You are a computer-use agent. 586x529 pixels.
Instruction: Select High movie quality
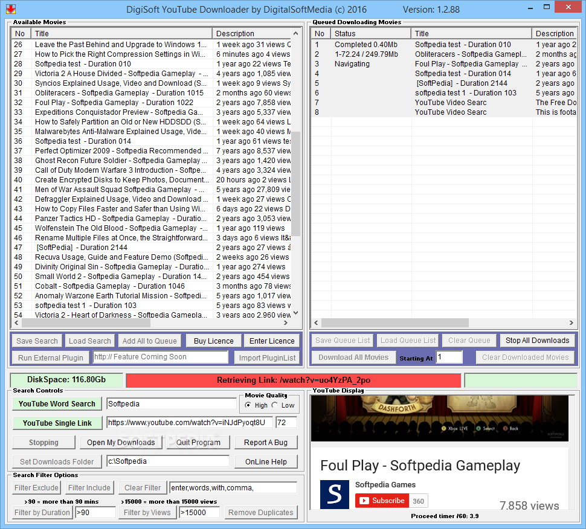pyautogui.click(x=248, y=405)
